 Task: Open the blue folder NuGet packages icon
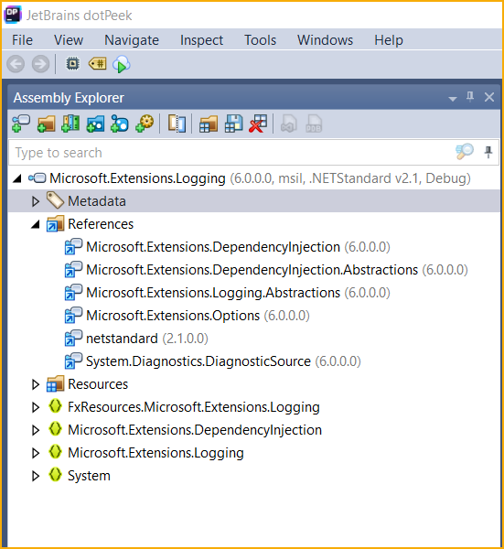pyautogui.click(x=95, y=124)
